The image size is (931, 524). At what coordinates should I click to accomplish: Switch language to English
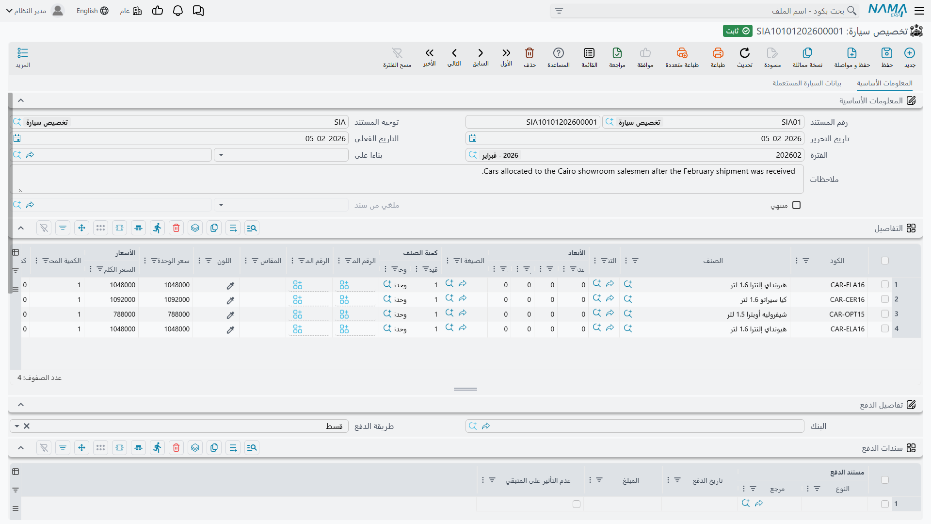(92, 11)
